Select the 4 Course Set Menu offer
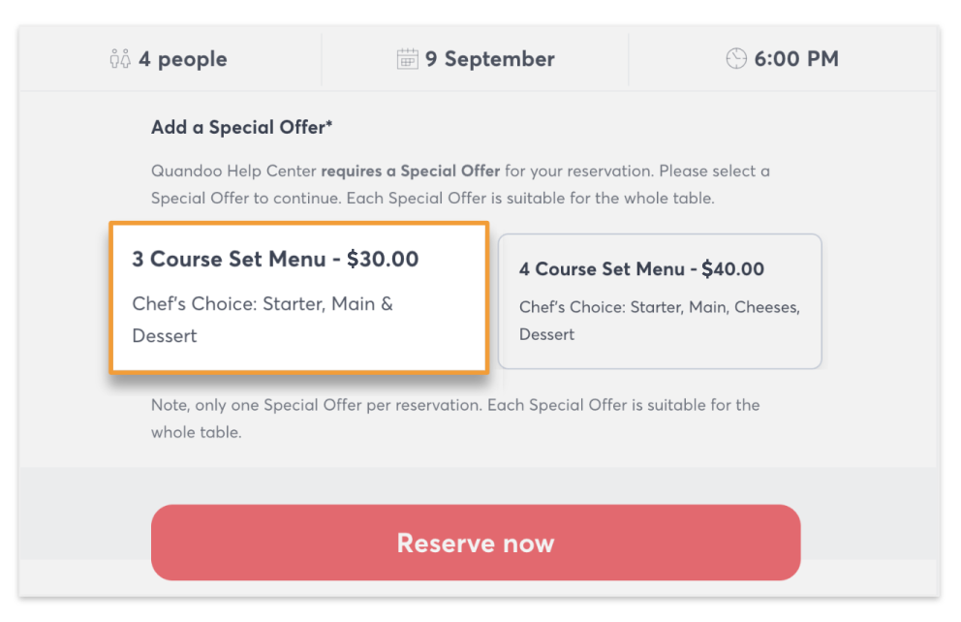961x622 pixels. pos(660,301)
